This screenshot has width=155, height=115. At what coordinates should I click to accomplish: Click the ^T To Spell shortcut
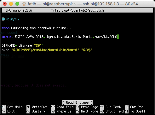135,111
